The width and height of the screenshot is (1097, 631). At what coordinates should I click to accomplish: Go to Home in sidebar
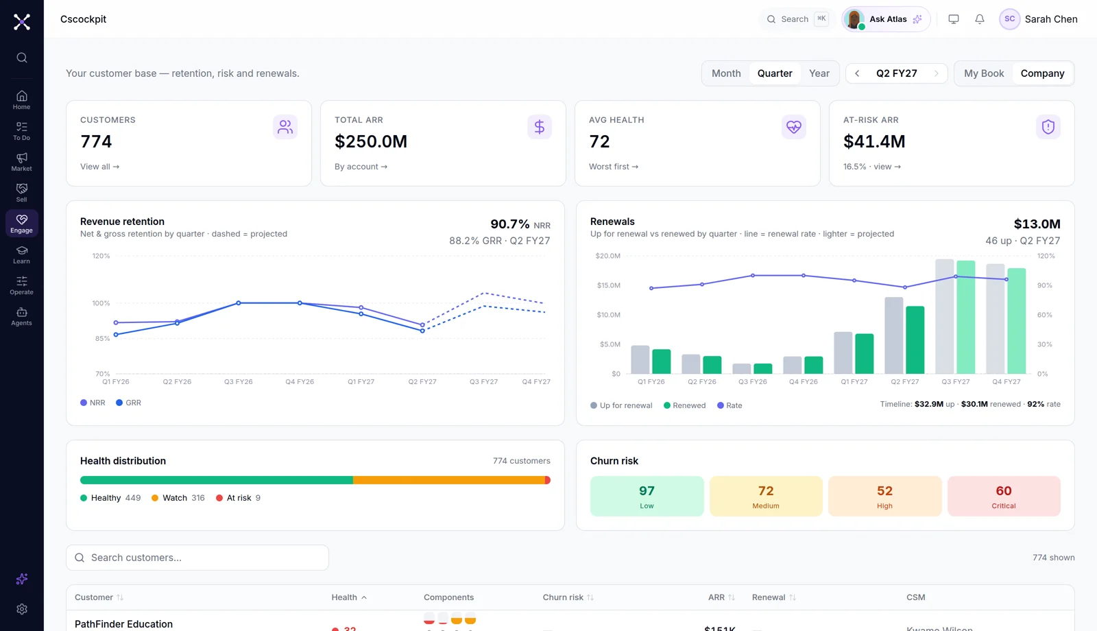(22, 99)
